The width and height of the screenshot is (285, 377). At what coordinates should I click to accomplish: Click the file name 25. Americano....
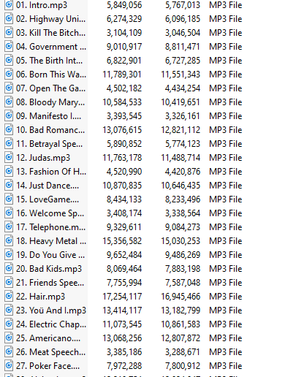[48, 338]
